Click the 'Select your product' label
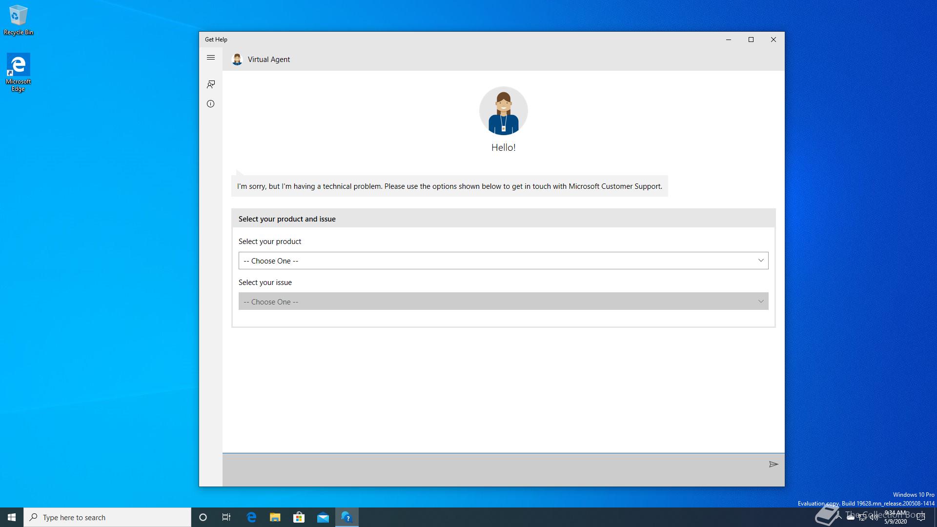This screenshot has height=527, width=937. [x=270, y=242]
